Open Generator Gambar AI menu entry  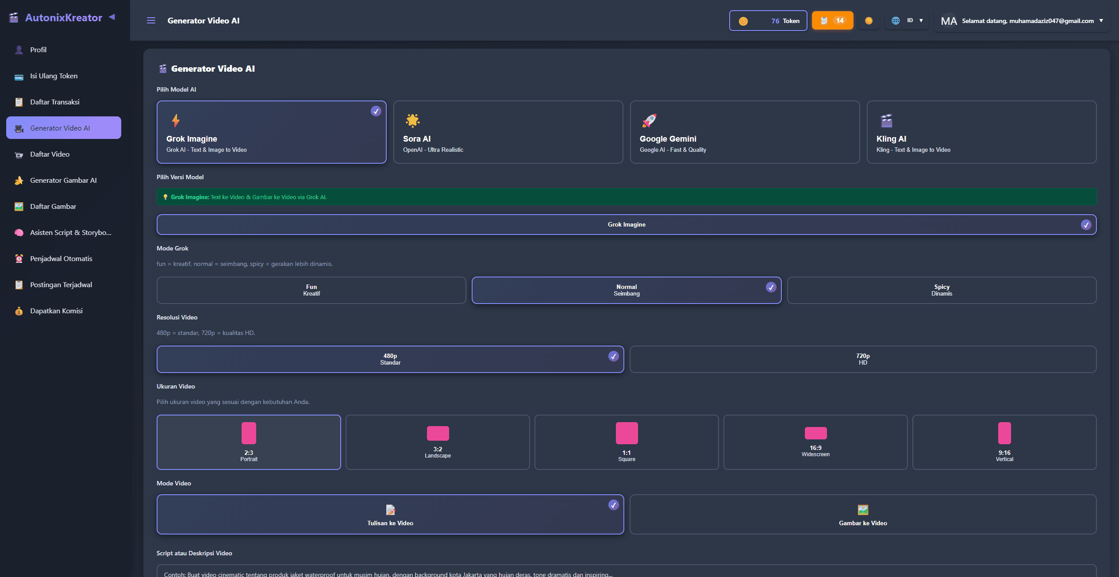click(64, 180)
